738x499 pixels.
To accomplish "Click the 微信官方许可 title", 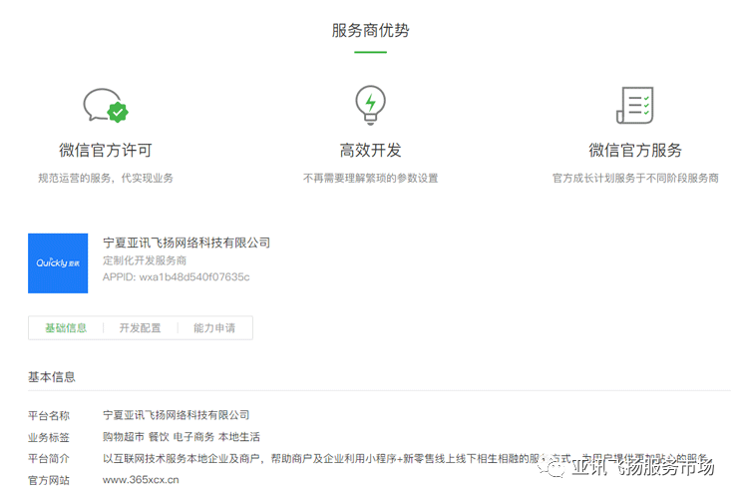I will [x=106, y=151].
